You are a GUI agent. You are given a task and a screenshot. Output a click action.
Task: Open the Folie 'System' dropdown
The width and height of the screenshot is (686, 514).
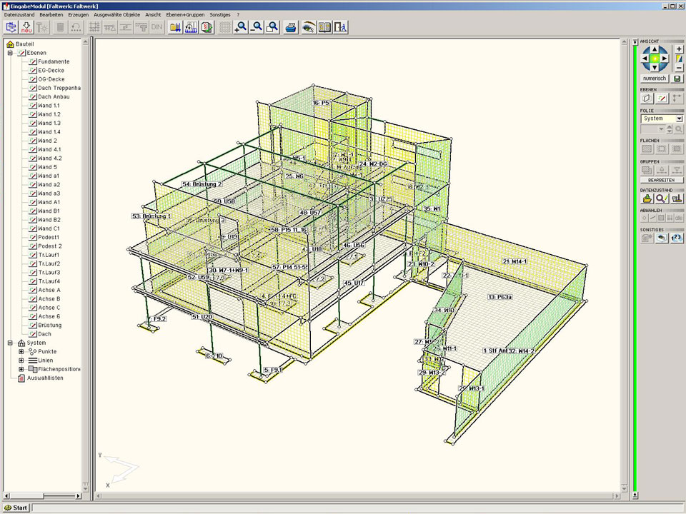pyautogui.click(x=679, y=119)
